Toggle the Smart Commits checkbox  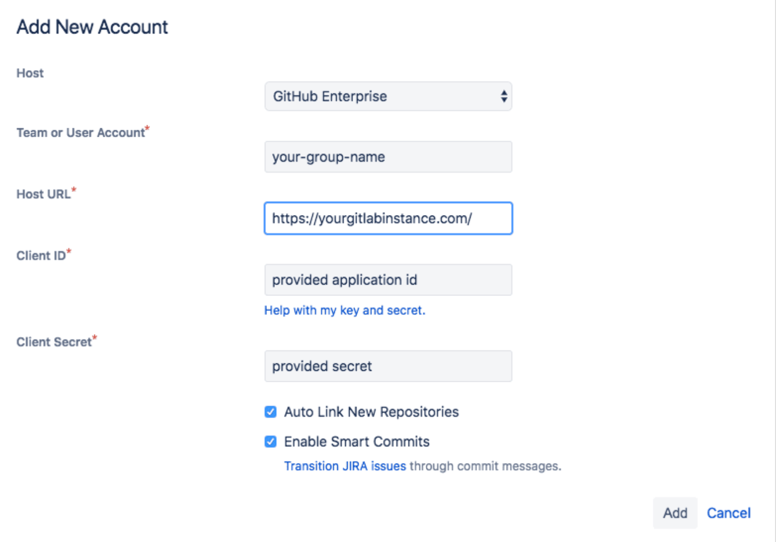click(271, 441)
